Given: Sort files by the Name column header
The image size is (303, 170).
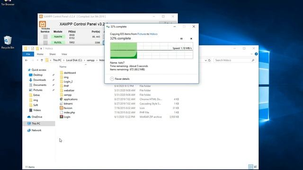Looking at the screenshot, I should tap(63, 67).
